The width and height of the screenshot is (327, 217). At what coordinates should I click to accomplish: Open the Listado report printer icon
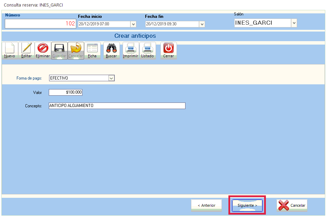point(148,48)
